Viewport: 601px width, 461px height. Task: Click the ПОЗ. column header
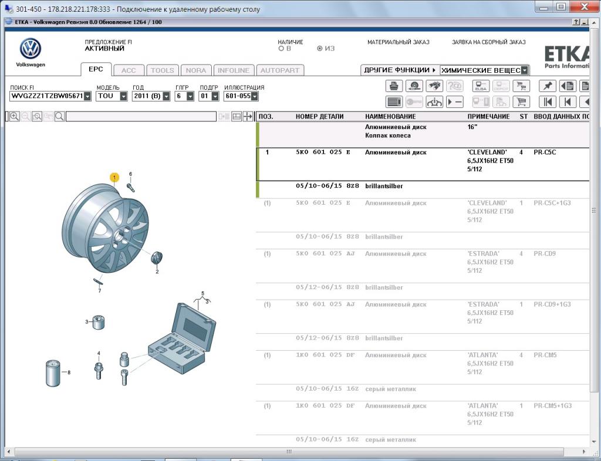pos(266,116)
